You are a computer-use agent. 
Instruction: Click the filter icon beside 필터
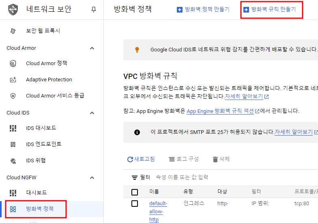coord(135,177)
